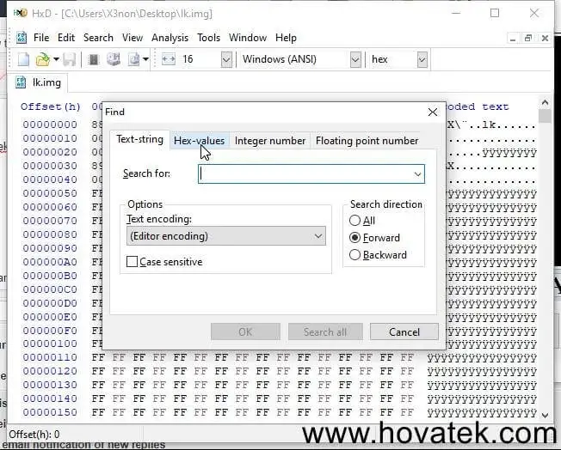Open a file via the folder icon
This screenshot has height=450, width=561.
pyautogui.click(x=42, y=59)
